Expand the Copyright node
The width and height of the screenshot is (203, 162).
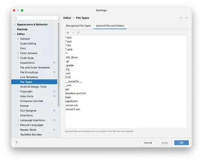tap(18, 92)
